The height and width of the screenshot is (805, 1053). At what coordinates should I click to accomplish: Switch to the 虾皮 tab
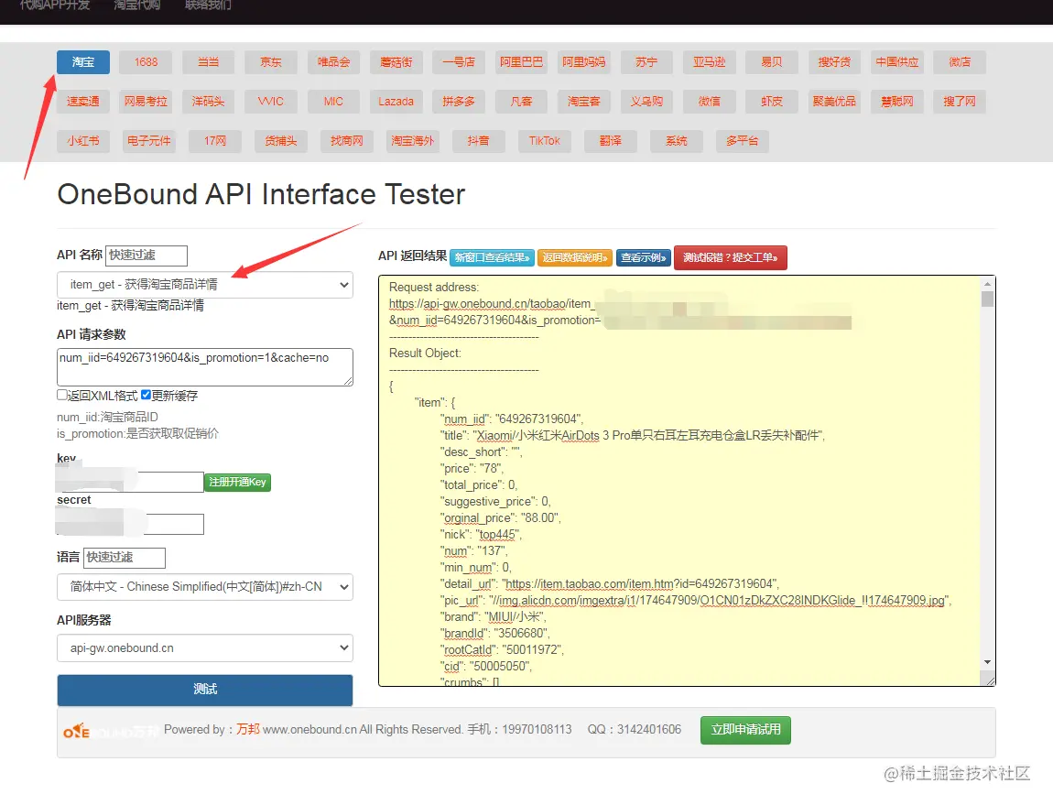(772, 102)
